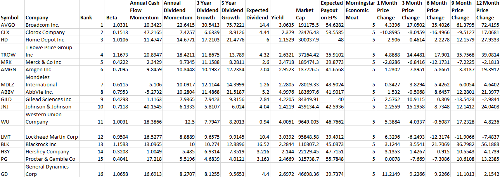Select Johnson & Johnson's rank cell 10
Viewport: 500px width, 177px height.
100,107
